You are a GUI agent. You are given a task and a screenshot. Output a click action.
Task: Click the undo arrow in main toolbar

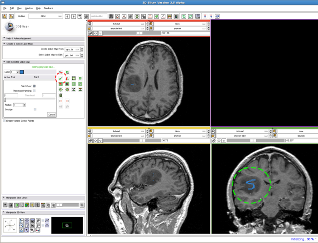coord(184,16)
